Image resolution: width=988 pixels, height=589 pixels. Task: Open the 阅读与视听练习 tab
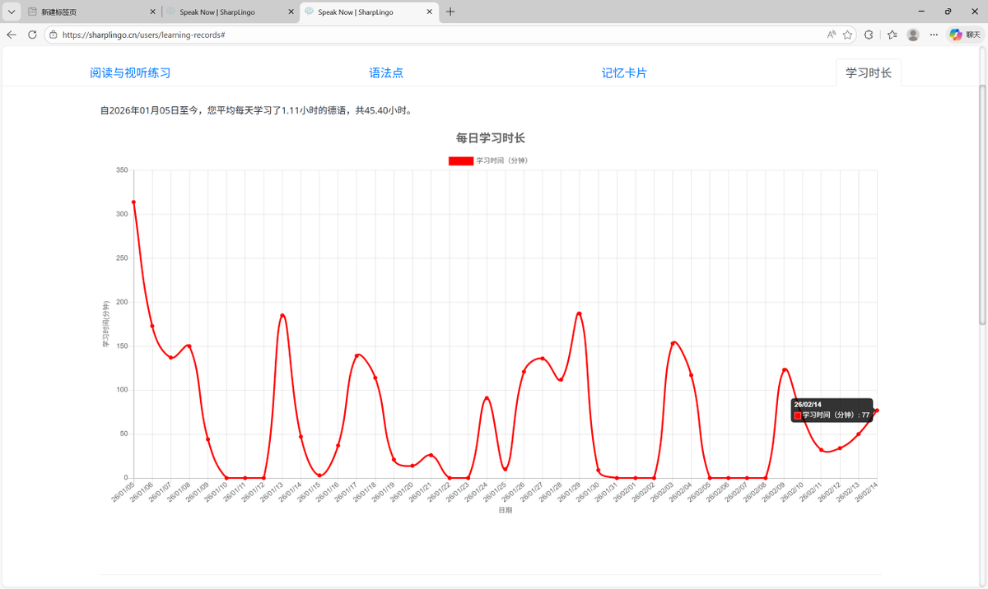[130, 73]
